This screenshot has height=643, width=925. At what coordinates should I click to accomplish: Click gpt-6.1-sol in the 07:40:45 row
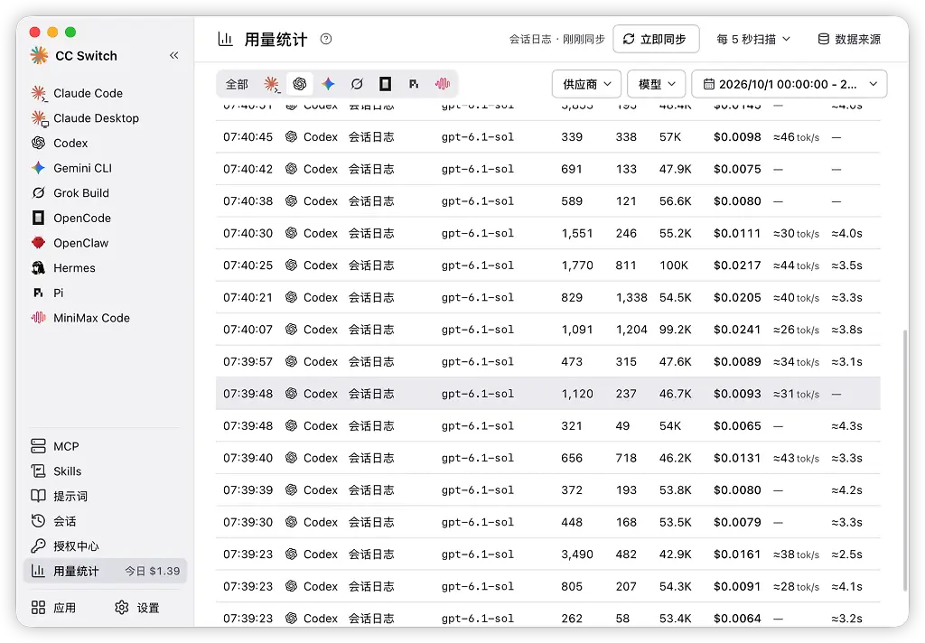477,137
